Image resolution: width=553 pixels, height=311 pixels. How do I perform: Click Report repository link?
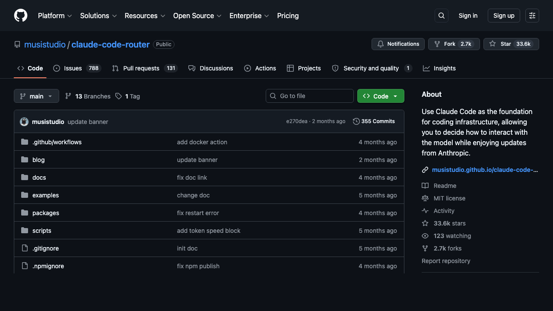[446, 261]
